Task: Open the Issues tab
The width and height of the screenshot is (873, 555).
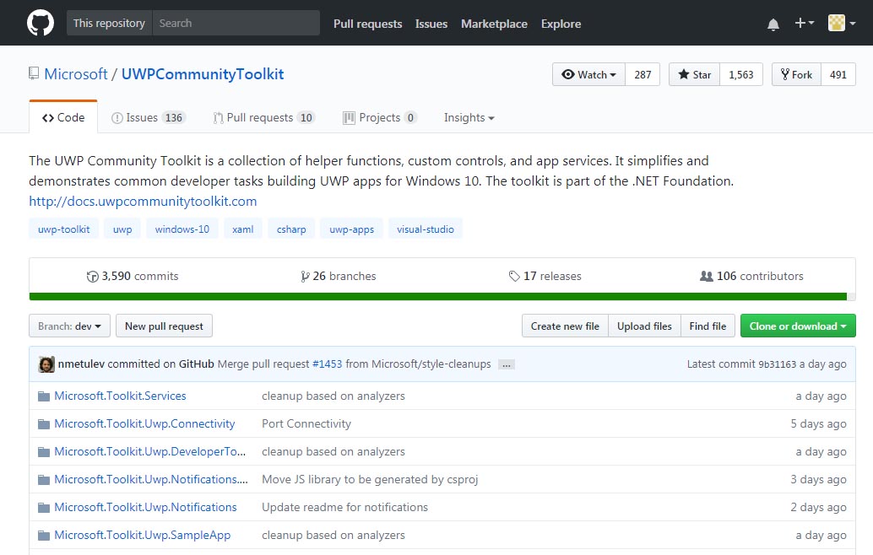Action: click(148, 117)
